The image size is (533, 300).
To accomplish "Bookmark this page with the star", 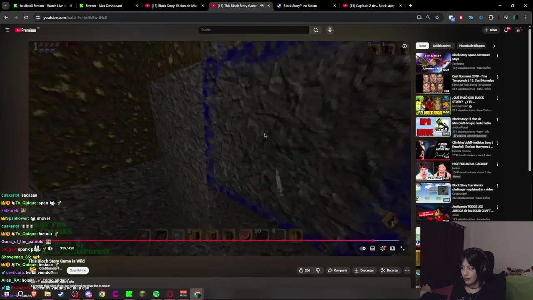I will pos(437,17).
